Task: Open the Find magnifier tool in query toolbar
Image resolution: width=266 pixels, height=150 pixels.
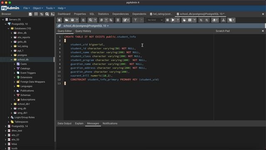Action: [x=91, y=20]
